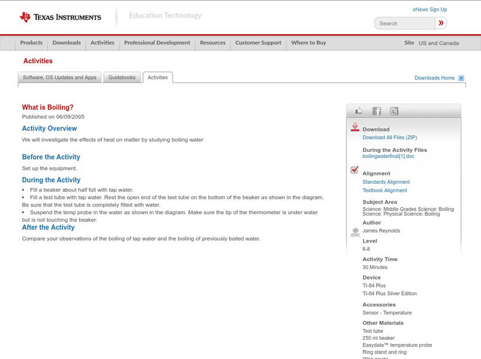Submit search with the double-chevron icon
Screen dimensions: 481x359
pos(441,23)
